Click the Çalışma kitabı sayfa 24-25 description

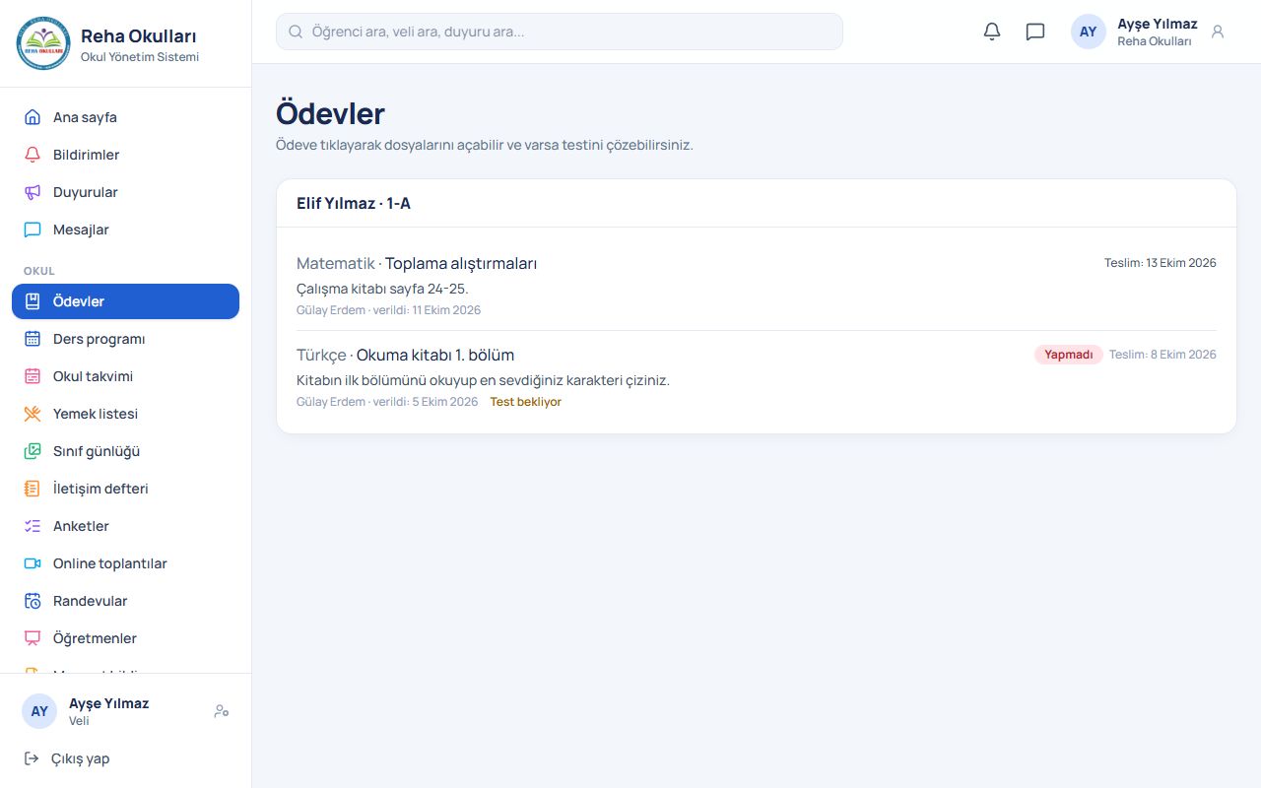(382, 289)
